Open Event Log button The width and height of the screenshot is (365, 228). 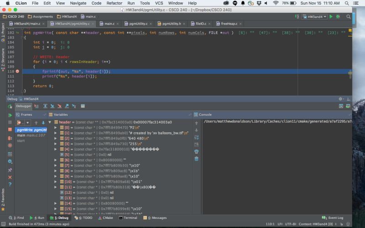pos(333,218)
